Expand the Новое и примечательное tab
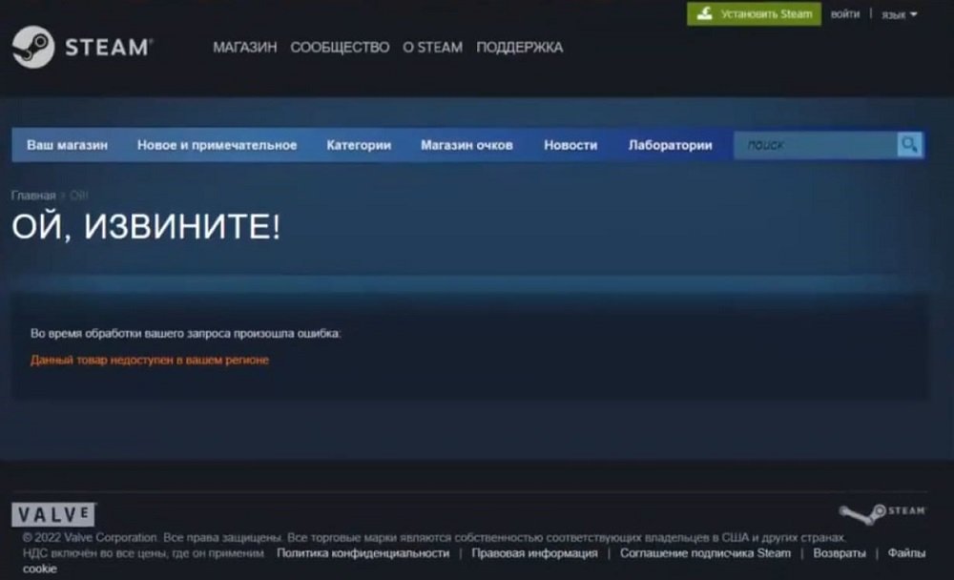The image size is (954, 580). point(217,145)
